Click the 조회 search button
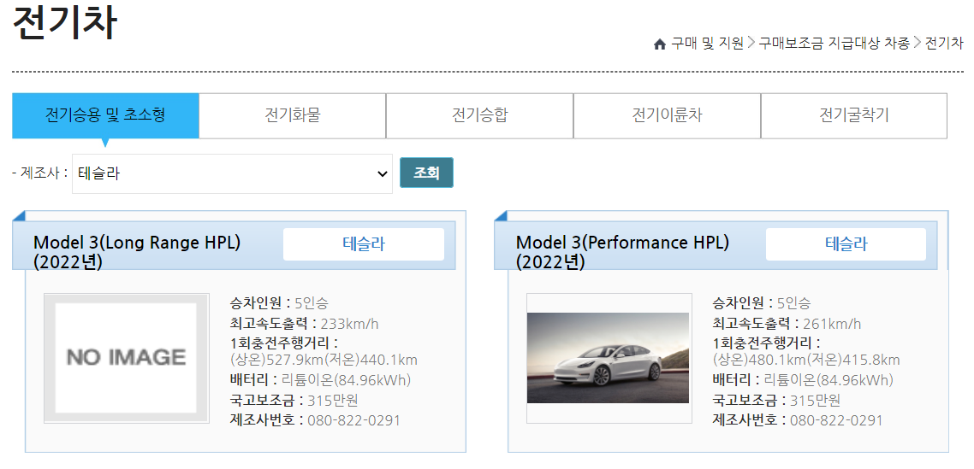Viewport: 974px width, 469px height. pos(427,173)
